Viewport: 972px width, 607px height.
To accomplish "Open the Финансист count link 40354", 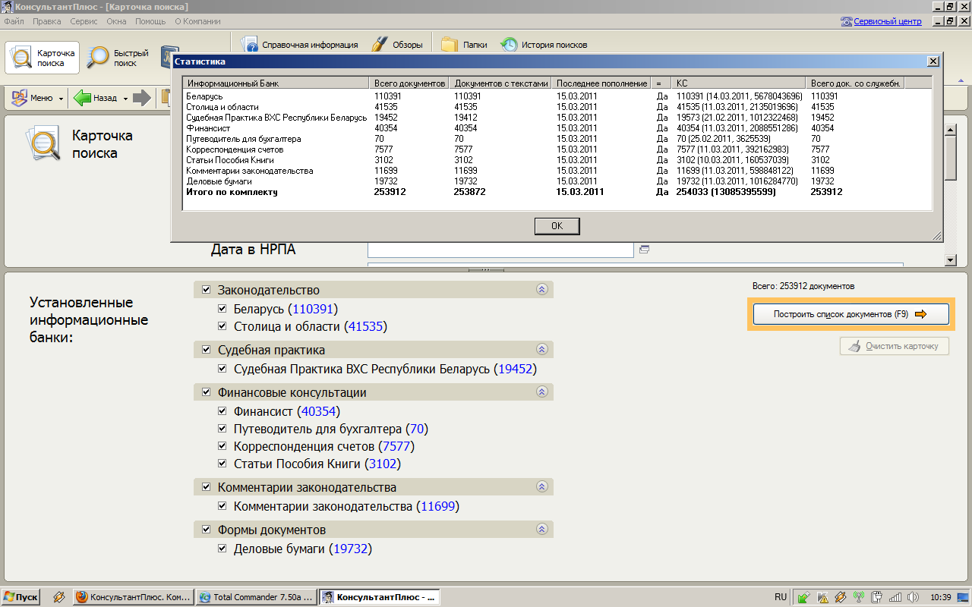I will [319, 411].
